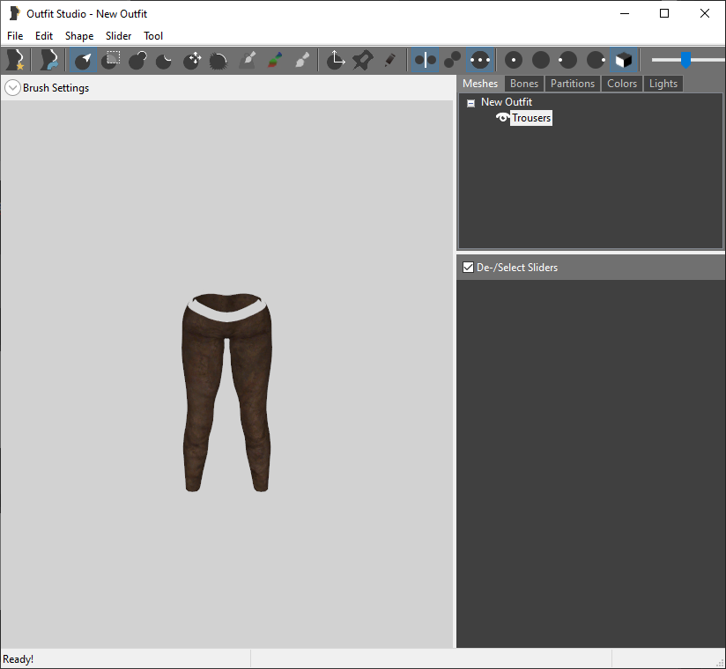
Task: Toggle connected-only editing icon
Action: tap(452, 60)
